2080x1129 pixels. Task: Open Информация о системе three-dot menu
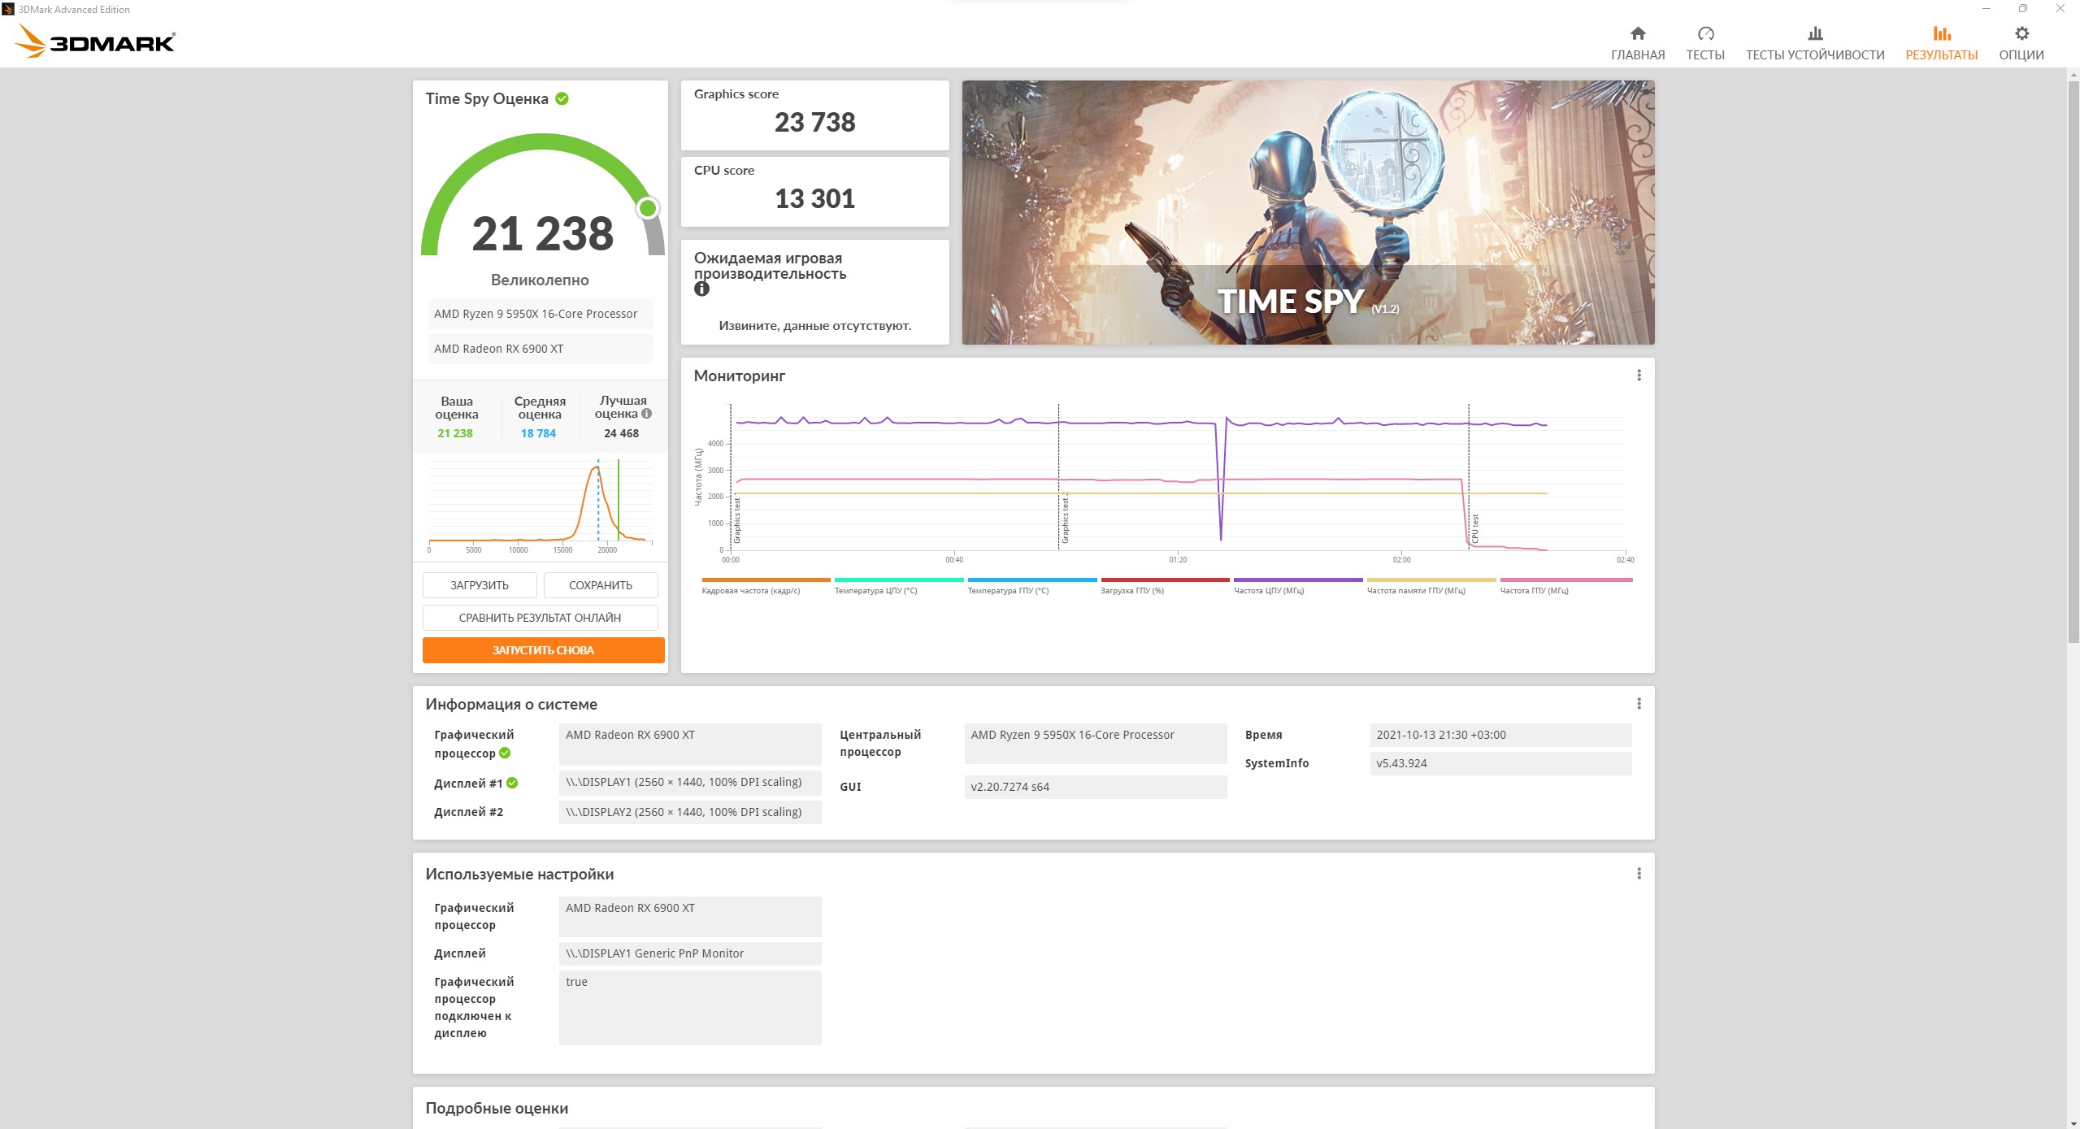pyautogui.click(x=1638, y=704)
